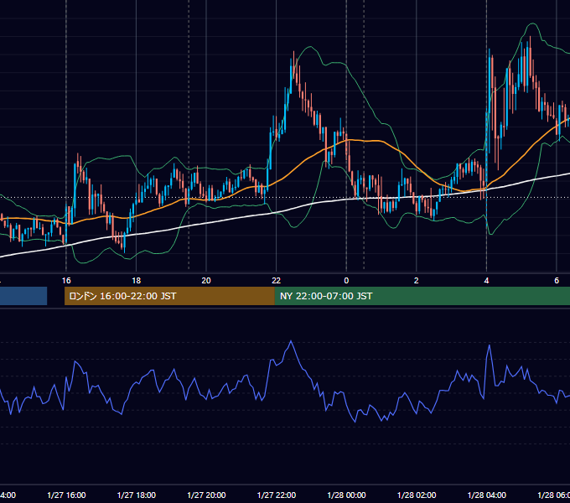Click the 18 hour label on chart axis
The image size is (570, 503).
point(137,281)
